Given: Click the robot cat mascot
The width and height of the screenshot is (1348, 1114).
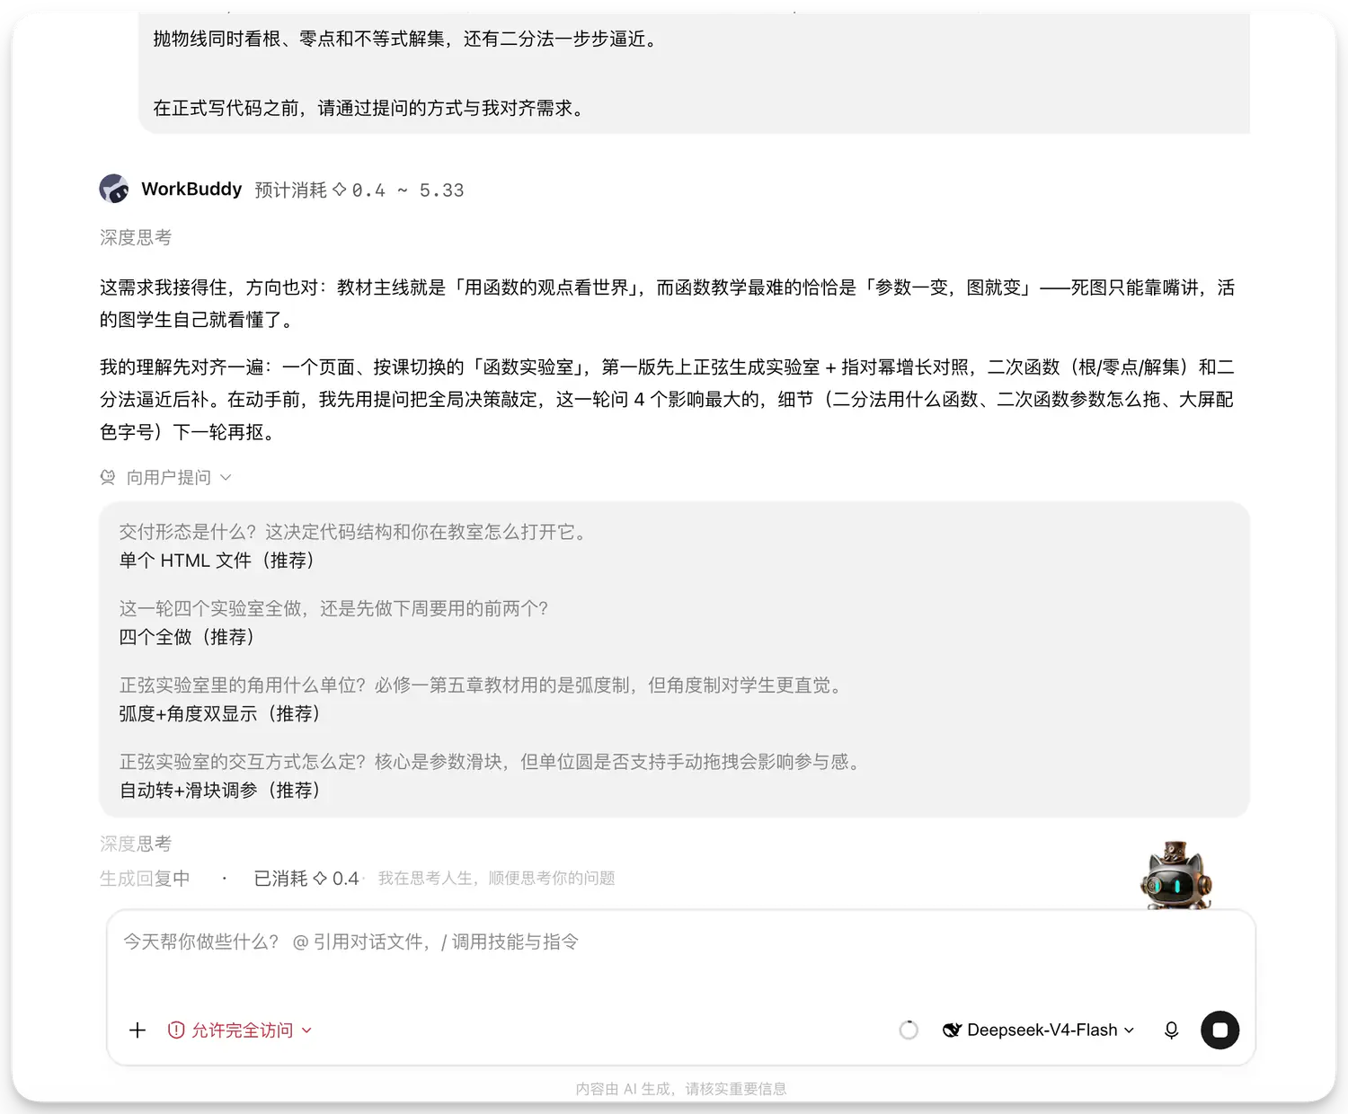Looking at the screenshot, I should click(x=1176, y=876).
